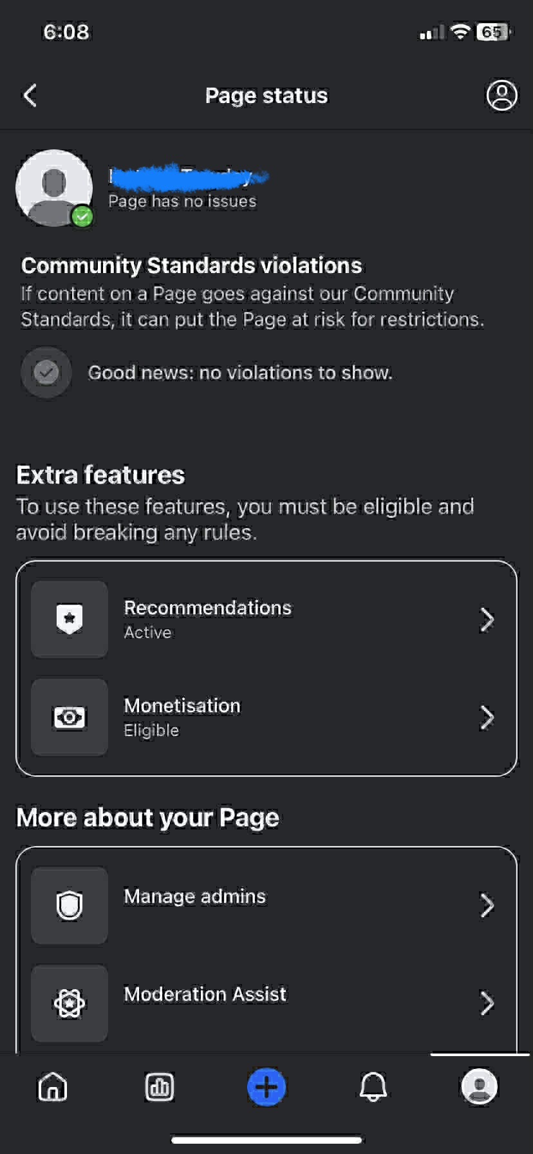Tap the no-violations checkmark circle

click(46, 372)
